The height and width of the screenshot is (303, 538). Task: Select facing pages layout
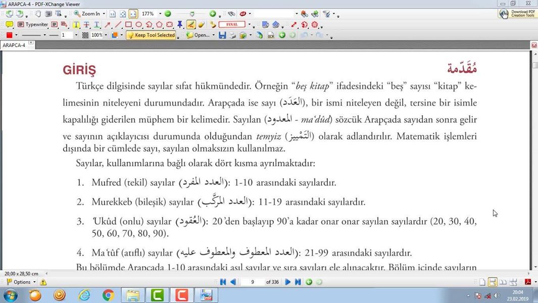503,282
